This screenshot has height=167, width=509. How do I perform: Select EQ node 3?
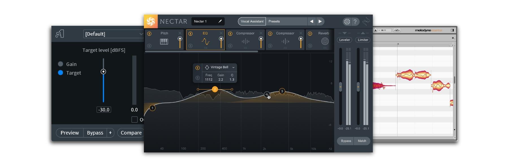pyautogui.click(x=282, y=91)
